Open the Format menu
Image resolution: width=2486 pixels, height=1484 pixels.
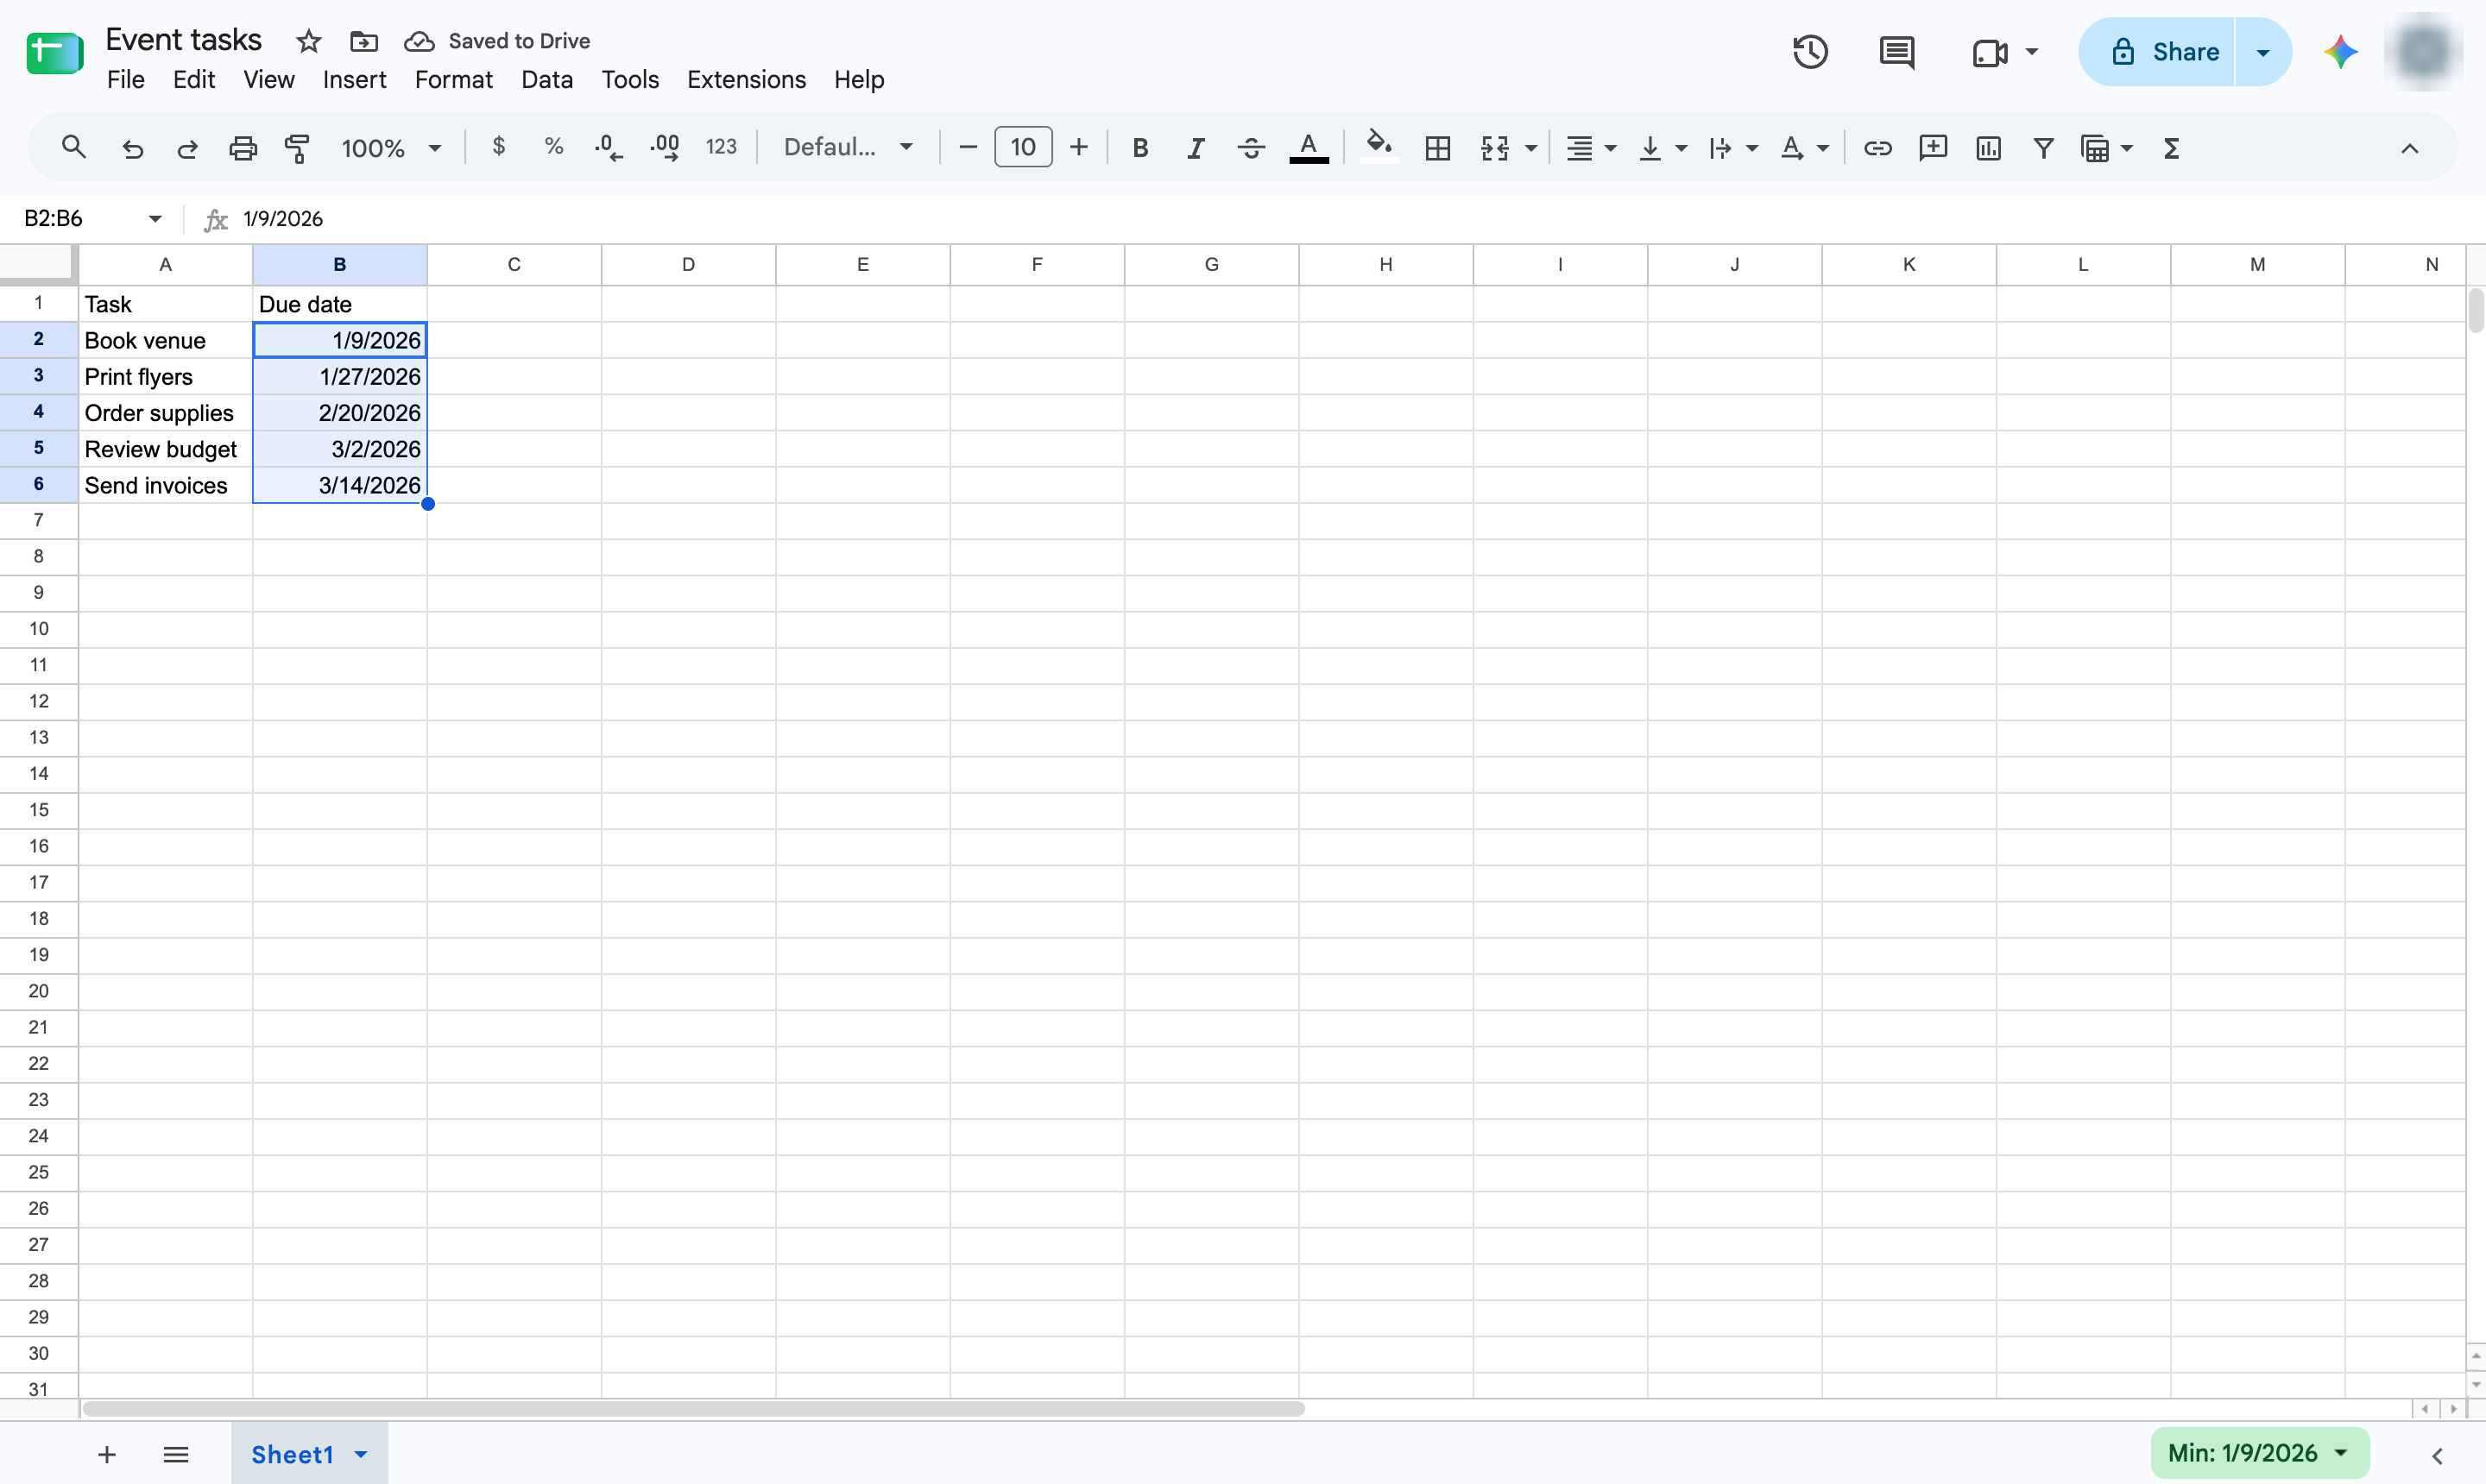pos(453,79)
